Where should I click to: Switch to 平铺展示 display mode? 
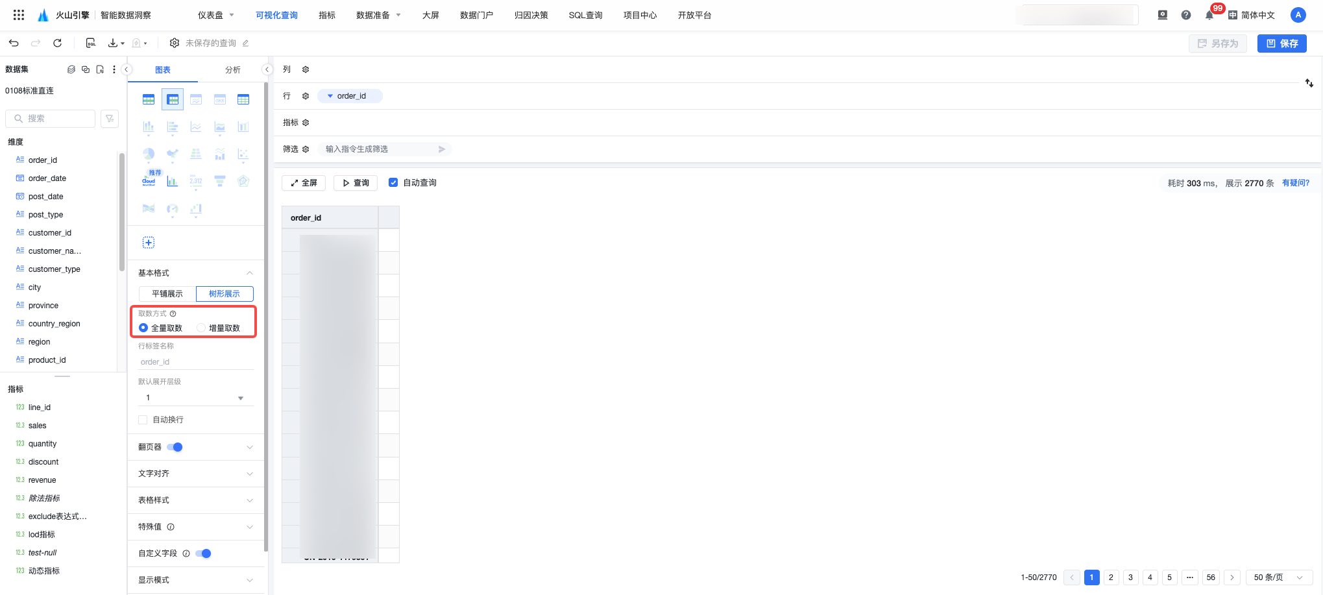coord(167,294)
